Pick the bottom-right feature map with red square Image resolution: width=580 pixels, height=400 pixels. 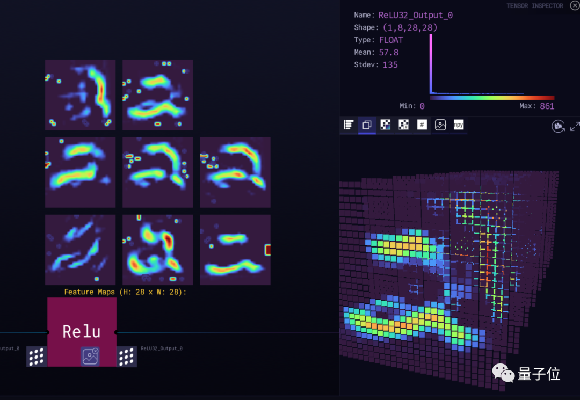[x=235, y=250]
